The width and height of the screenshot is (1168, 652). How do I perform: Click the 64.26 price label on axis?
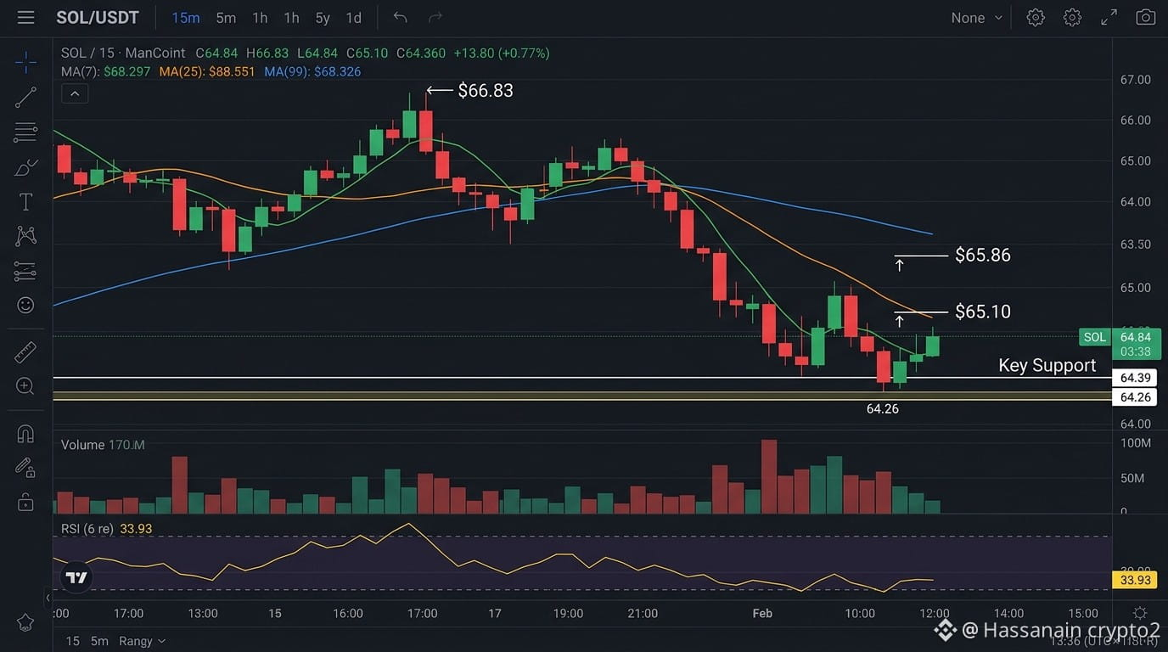1135,397
